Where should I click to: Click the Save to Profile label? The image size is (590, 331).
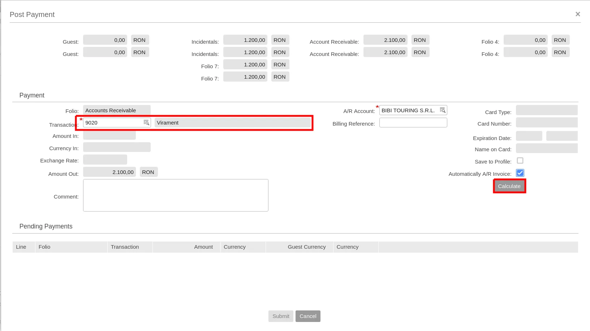493,162
